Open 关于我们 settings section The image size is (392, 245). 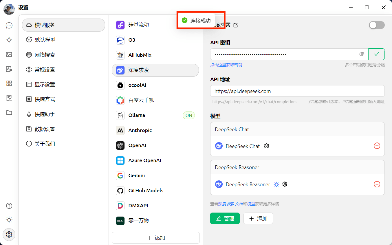click(63, 144)
